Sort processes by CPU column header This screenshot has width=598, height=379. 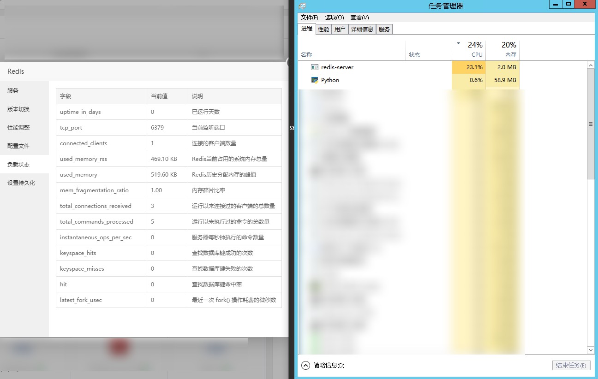click(469, 50)
